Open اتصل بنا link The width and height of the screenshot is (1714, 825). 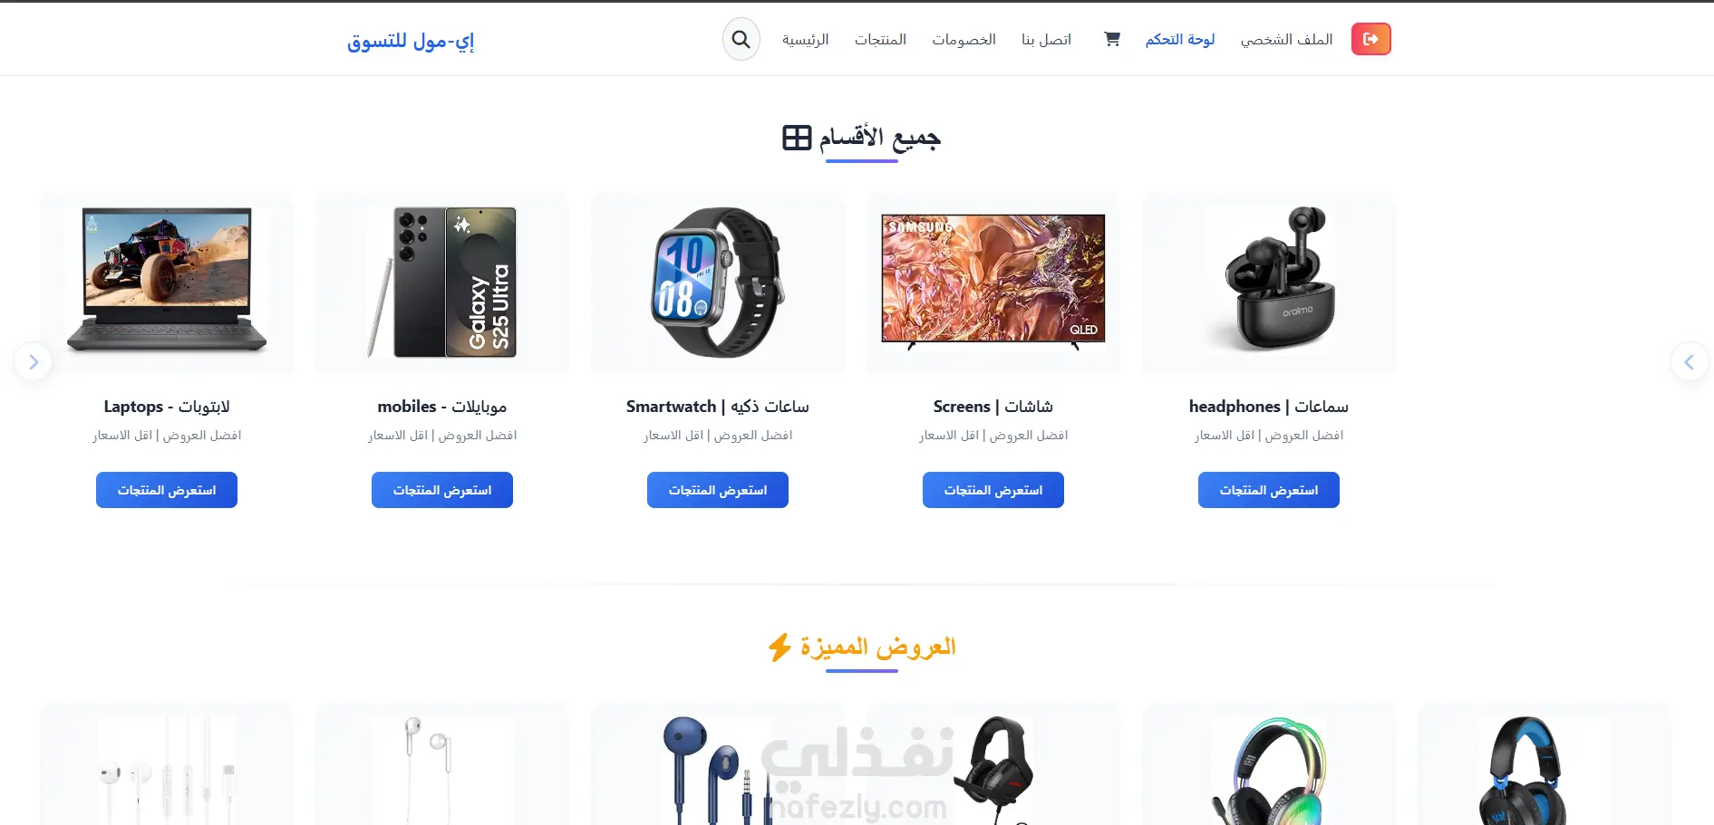1047,40
